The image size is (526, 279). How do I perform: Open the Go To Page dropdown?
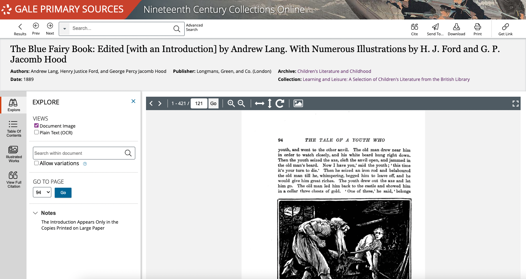(42, 192)
